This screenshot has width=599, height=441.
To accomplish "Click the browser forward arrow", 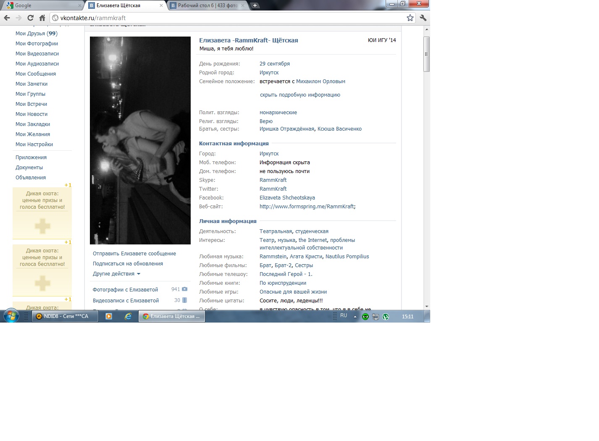I will click(x=18, y=18).
